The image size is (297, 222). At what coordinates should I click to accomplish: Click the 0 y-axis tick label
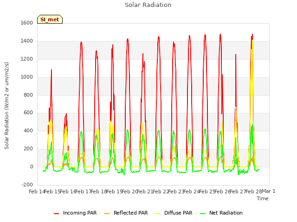click(x=32, y=166)
